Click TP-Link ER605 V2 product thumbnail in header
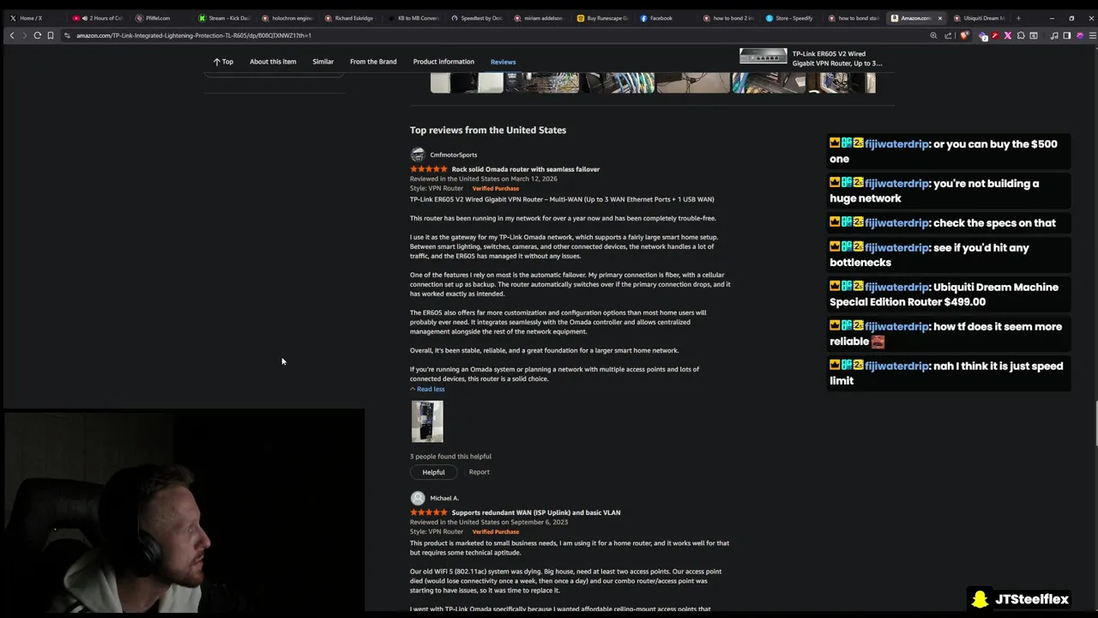The width and height of the screenshot is (1098, 618). coord(763,57)
